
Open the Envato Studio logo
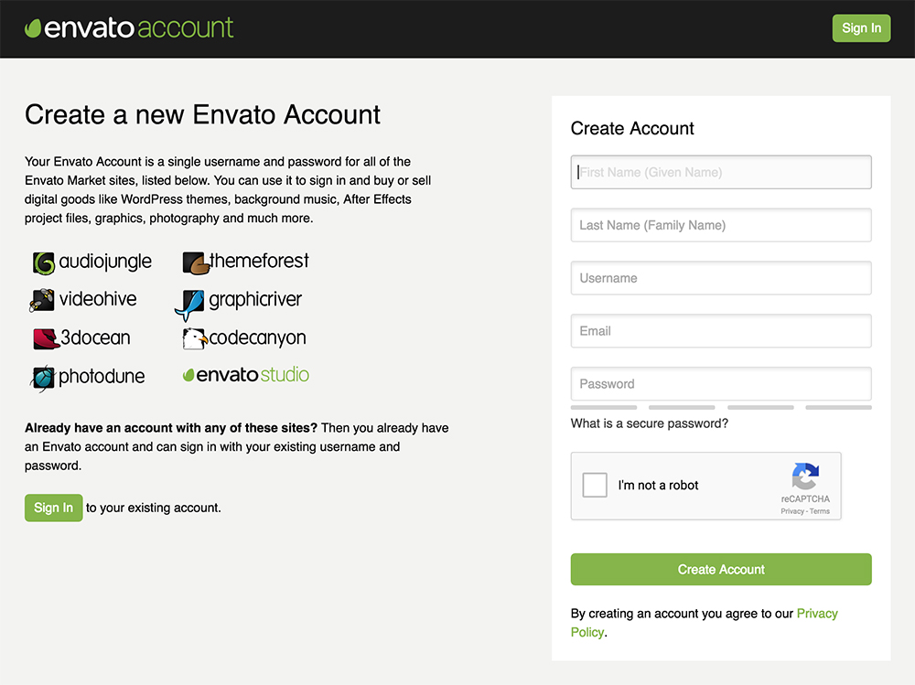(x=245, y=374)
